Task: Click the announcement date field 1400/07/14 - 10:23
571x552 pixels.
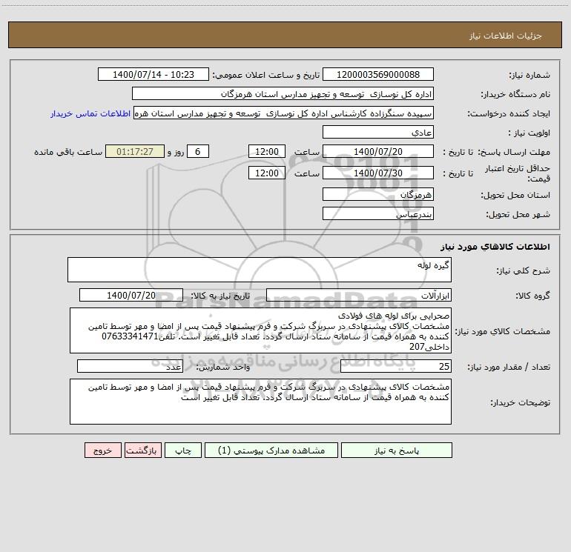Action: 154,74
